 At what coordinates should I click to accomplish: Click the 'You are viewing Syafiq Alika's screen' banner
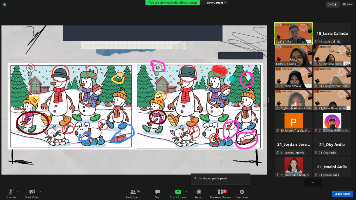point(173,3)
